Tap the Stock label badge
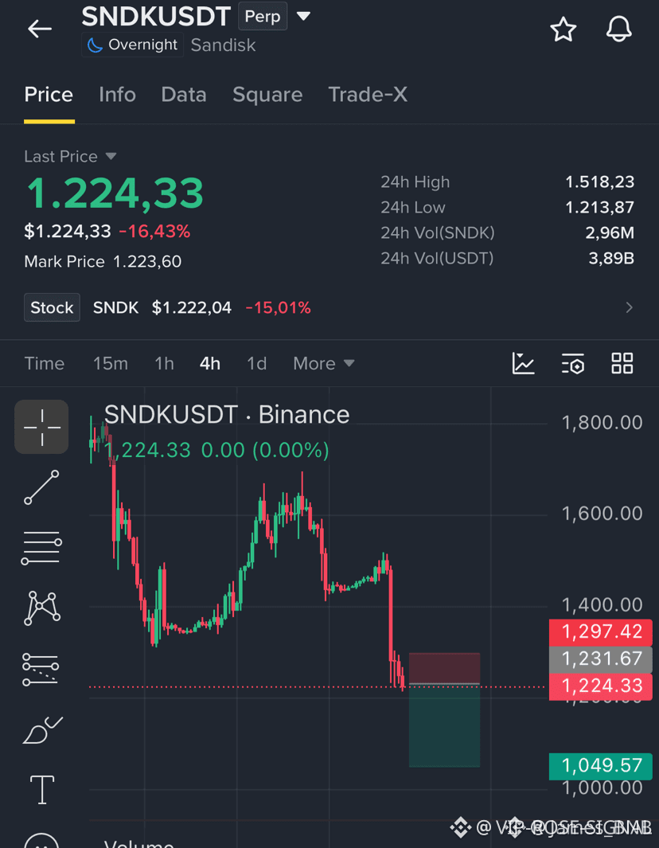The height and width of the screenshot is (848, 659). pyautogui.click(x=52, y=307)
